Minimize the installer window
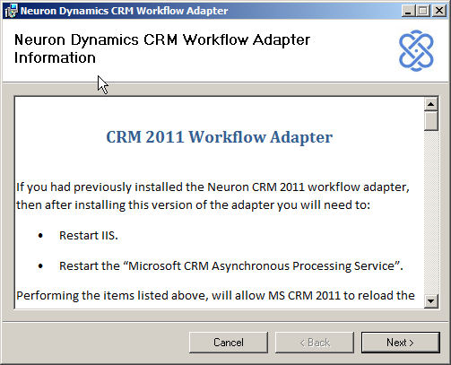Screen dimensions: 451x365 click(x=408, y=11)
